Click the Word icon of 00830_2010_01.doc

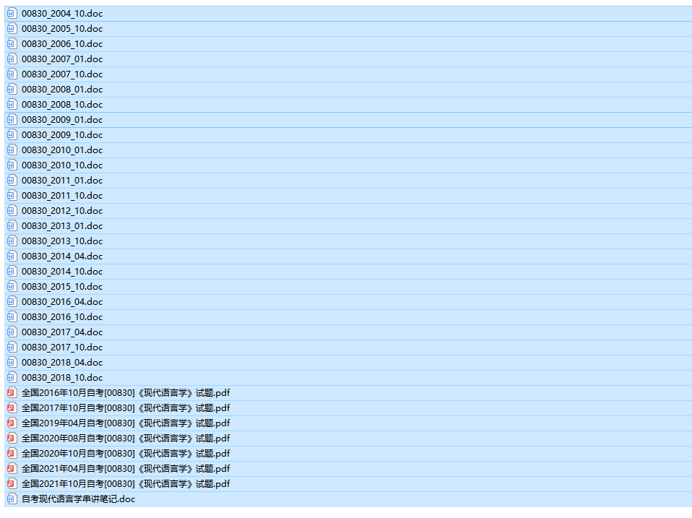click(x=12, y=150)
